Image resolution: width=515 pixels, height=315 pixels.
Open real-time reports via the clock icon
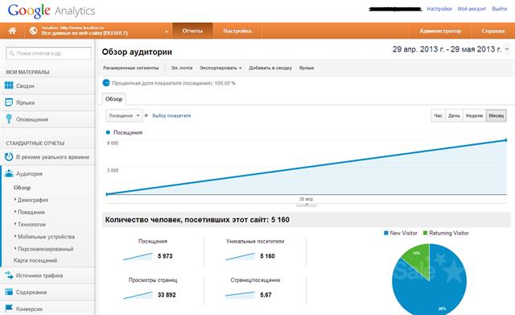9,157
